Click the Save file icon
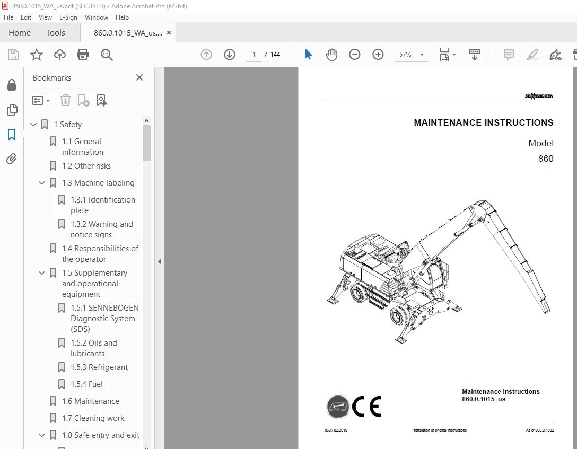This screenshot has height=449, width=577. (x=13, y=55)
